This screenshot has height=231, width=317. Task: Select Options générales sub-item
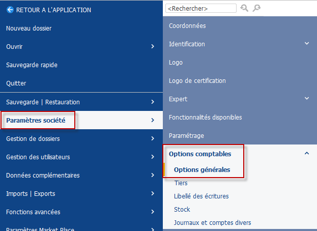pyautogui.click(x=202, y=170)
